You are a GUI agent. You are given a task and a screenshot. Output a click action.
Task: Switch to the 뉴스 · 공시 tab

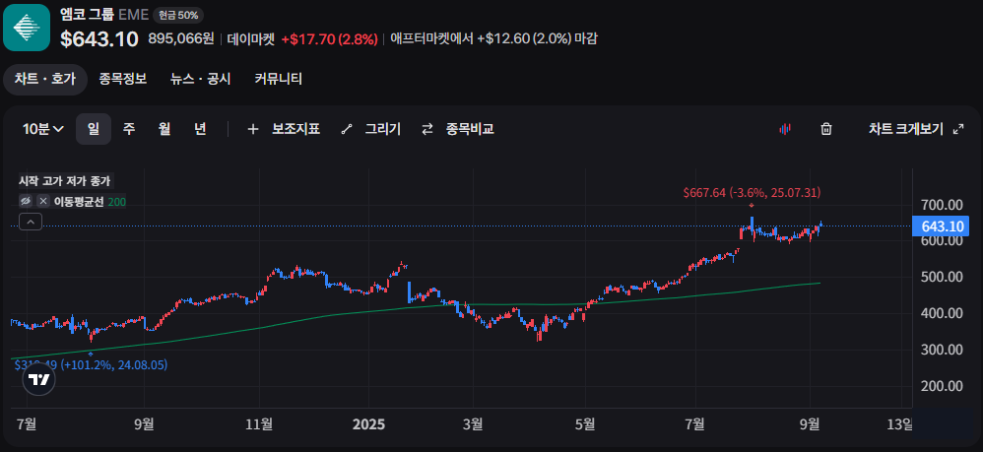tap(201, 79)
